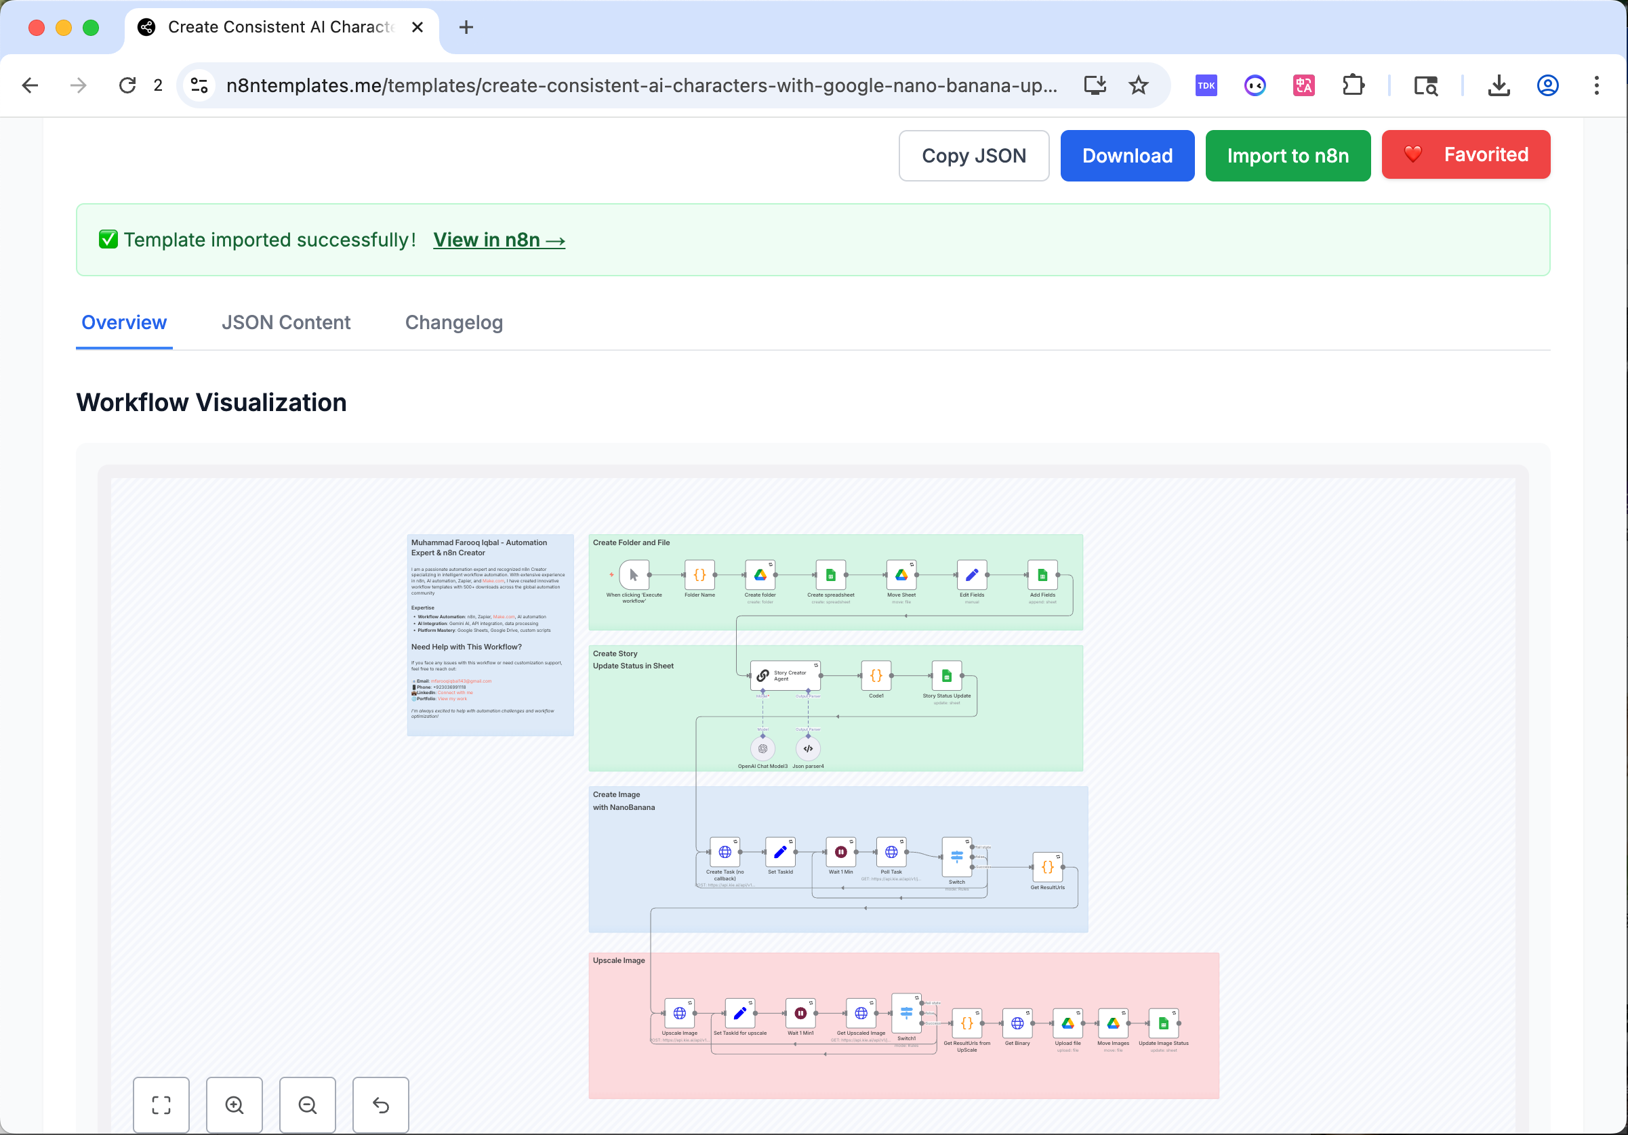Zoom out of the workflow canvas
Screen dimensions: 1628x1135
pos(307,1104)
